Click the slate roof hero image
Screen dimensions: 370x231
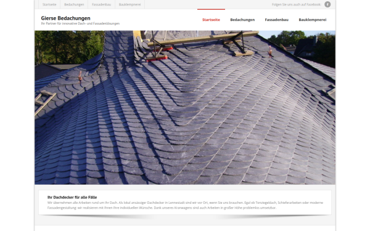point(185,107)
